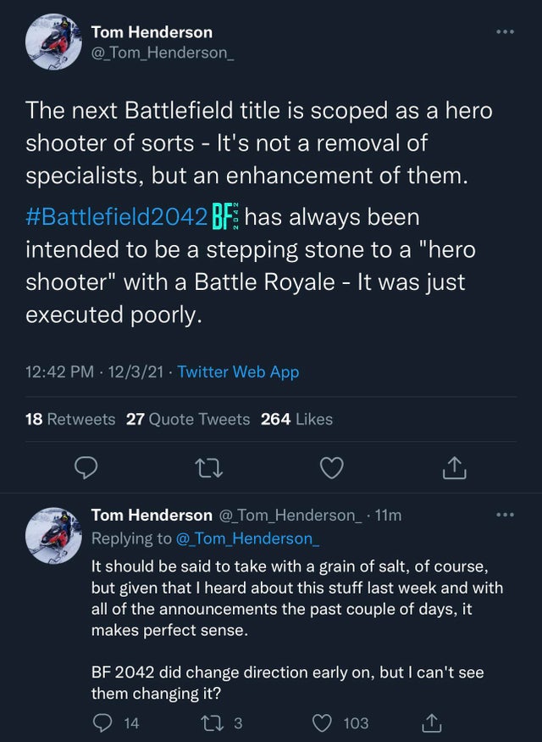Open more options on the reply tweet

point(506,515)
